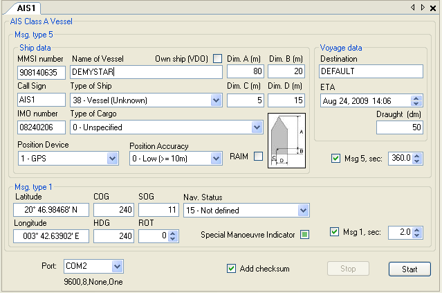Image resolution: width=442 pixels, height=293 pixels.
Task: Toggle the Own ship (VDO) checkbox
Action: tap(217, 58)
